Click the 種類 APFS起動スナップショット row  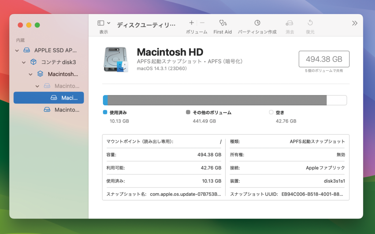(x=287, y=142)
